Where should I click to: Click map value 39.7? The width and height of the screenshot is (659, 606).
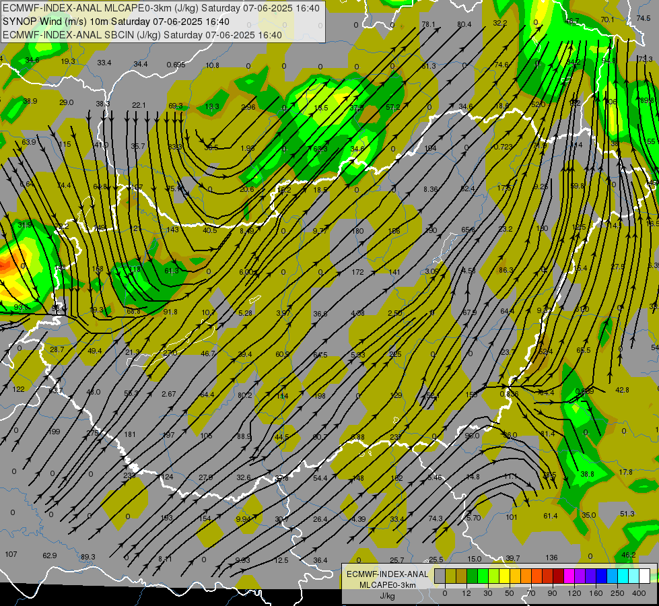click(513, 558)
